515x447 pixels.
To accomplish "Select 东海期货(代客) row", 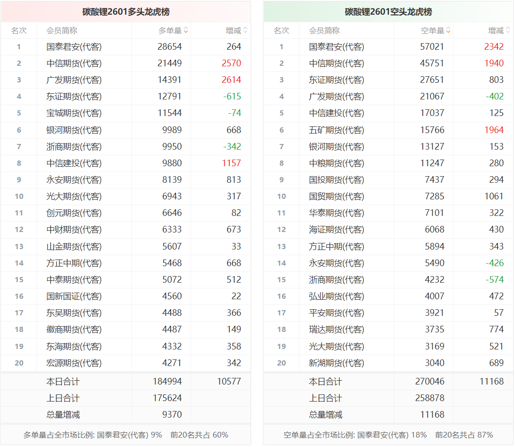I will click(x=126, y=346).
